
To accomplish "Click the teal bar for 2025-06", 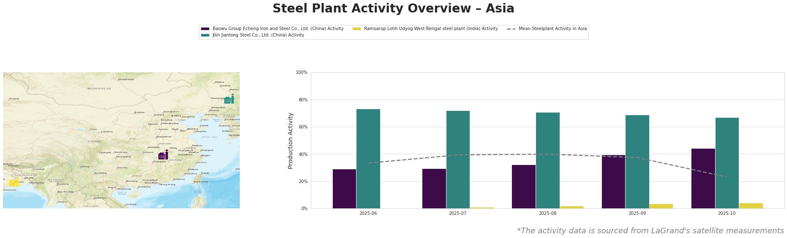I will point(368,159).
